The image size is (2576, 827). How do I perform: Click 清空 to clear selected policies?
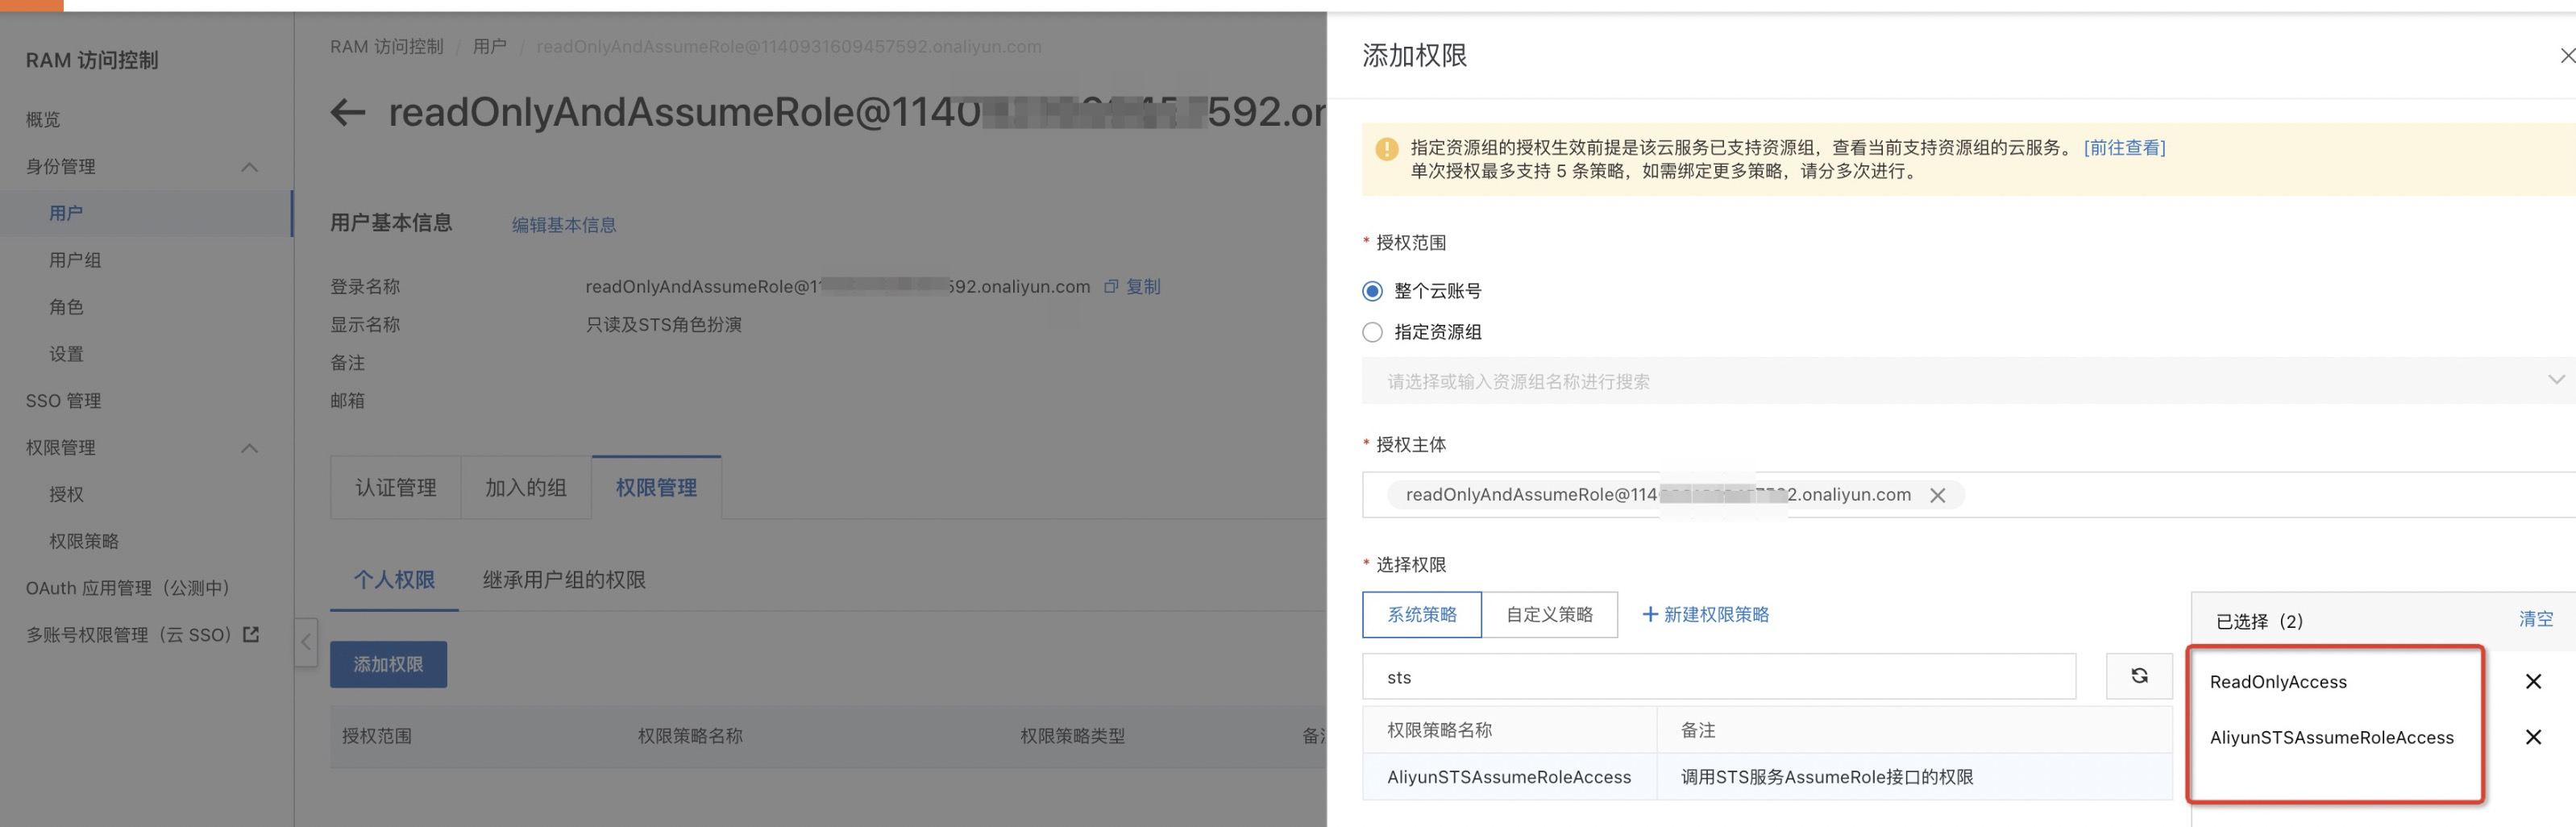pos(2535,620)
